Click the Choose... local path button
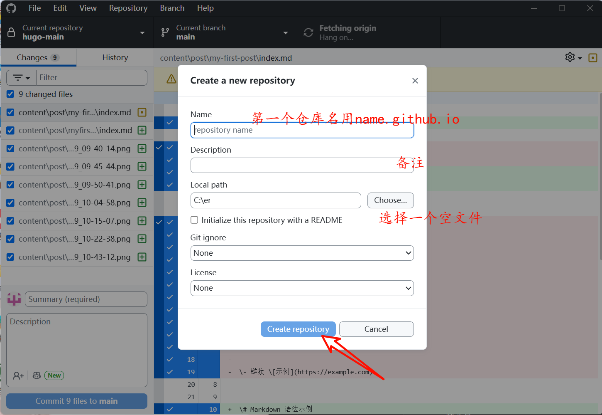This screenshot has height=415, width=602. coord(390,200)
